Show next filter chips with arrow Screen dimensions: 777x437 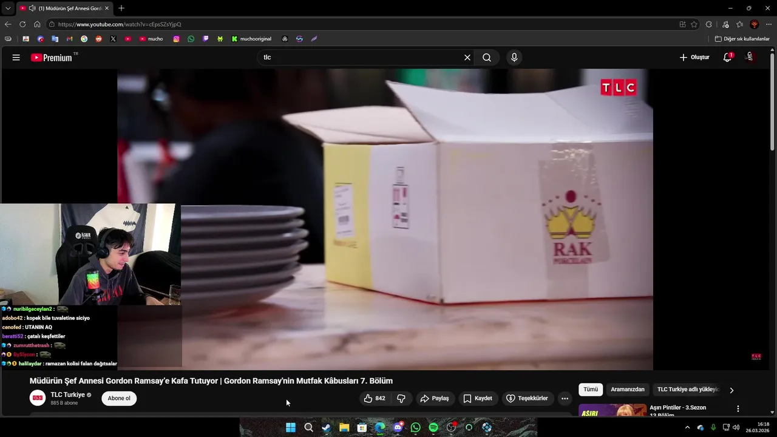pos(731,390)
